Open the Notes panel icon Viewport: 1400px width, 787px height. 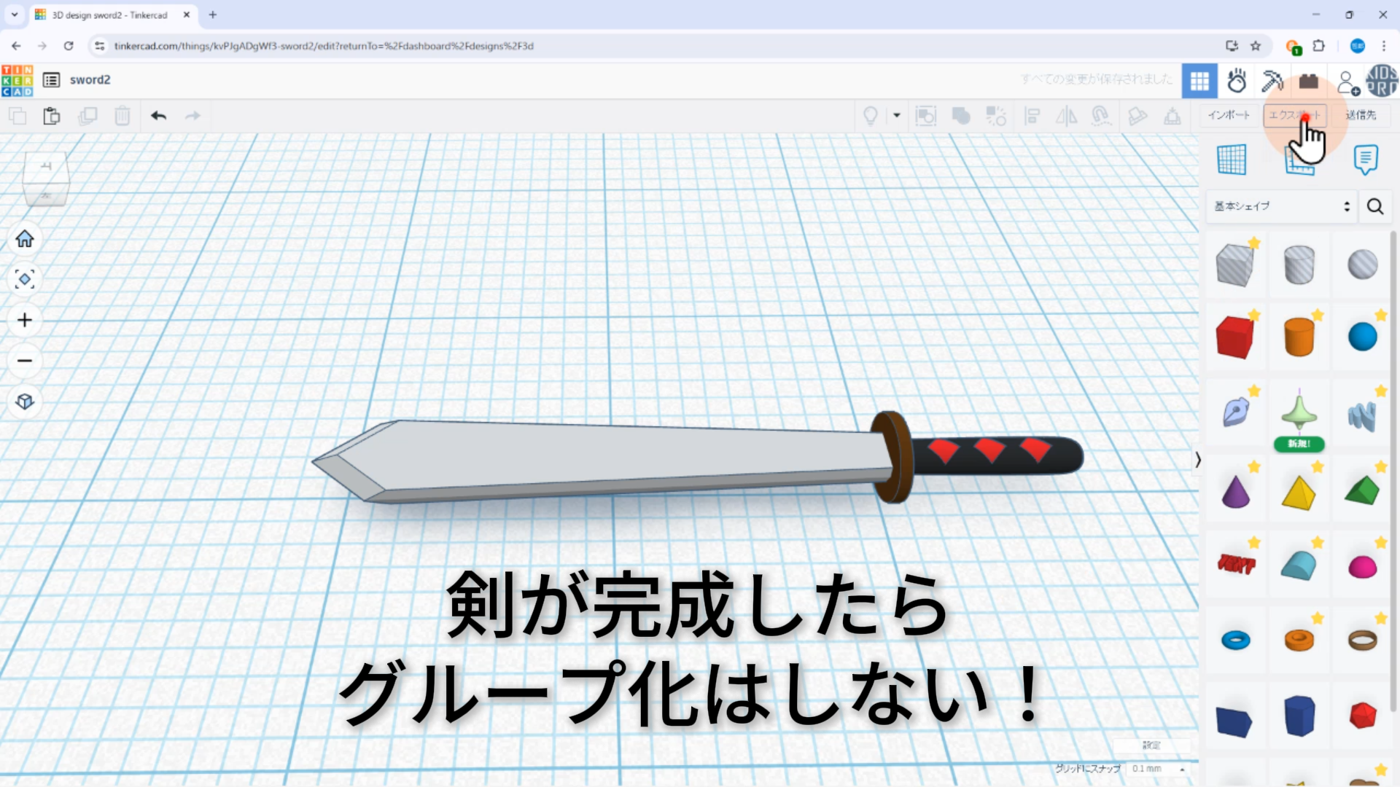(1365, 159)
